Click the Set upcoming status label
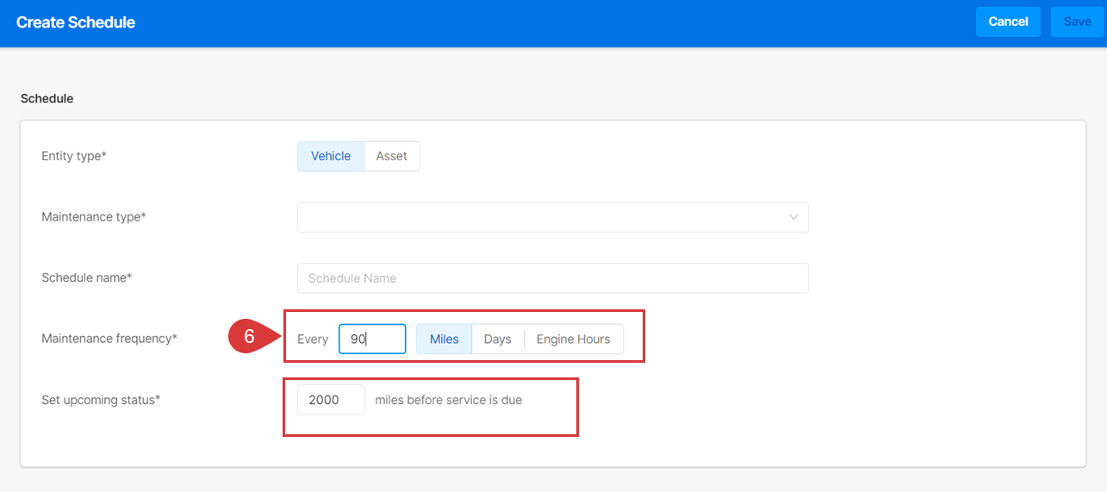The width and height of the screenshot is (1107, 492). (101, 400)
